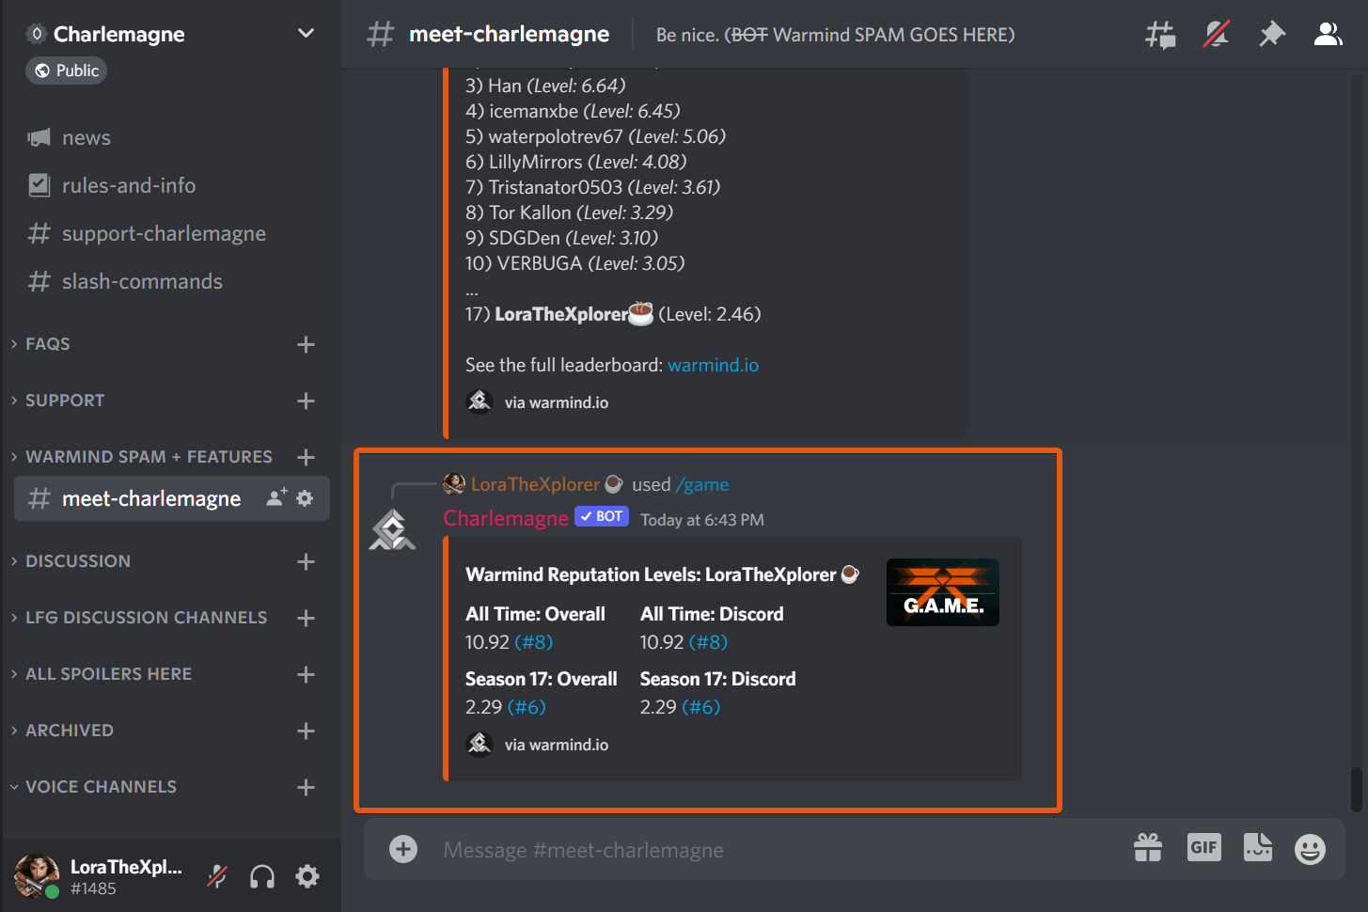This screenshot has width=1368, height=912.
Task: Click the All Time Overall #8 rank link
Action: click(x=533, y=643)
